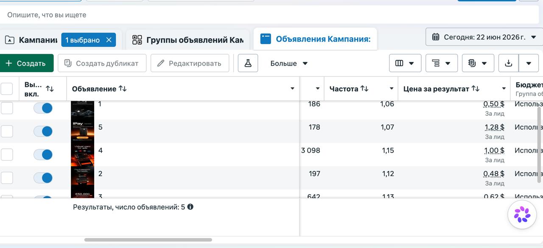Toggle off ad 1
This screenshot has width=543, height=248.
[x=43, y=108]
